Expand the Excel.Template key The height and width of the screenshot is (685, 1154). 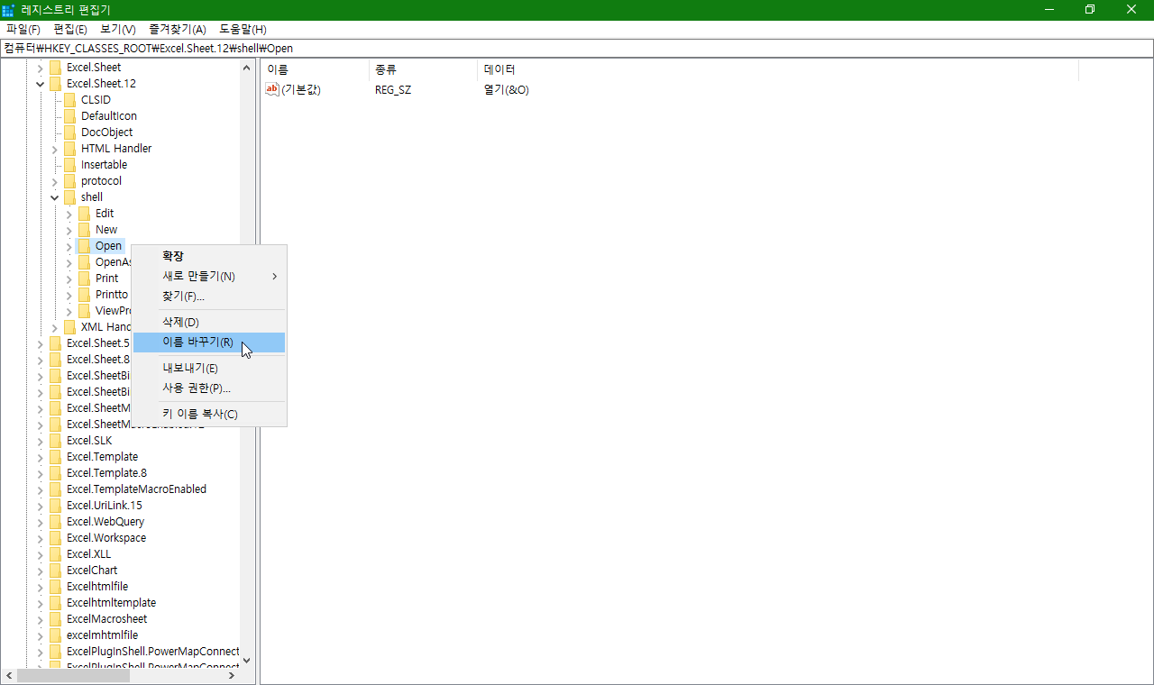click(x=40, y=457)
